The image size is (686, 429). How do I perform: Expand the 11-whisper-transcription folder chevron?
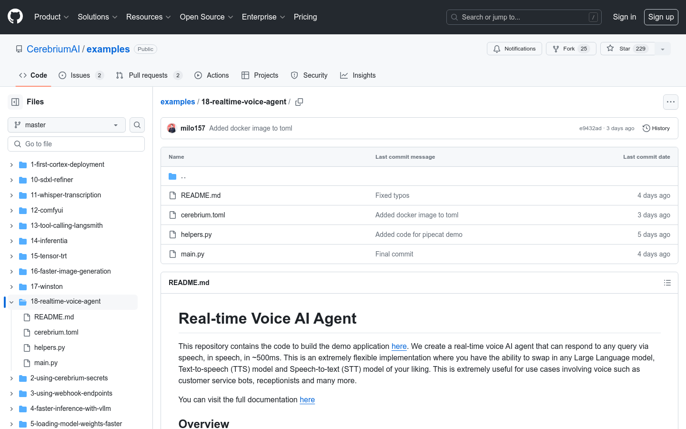[11, 195]
